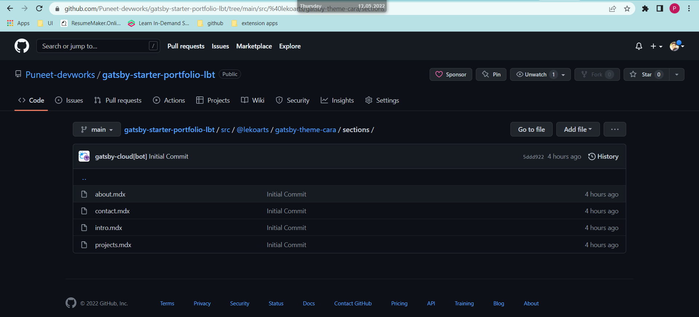Open the intro.mdx file
699x317 pixels.
tap(108, 228)
